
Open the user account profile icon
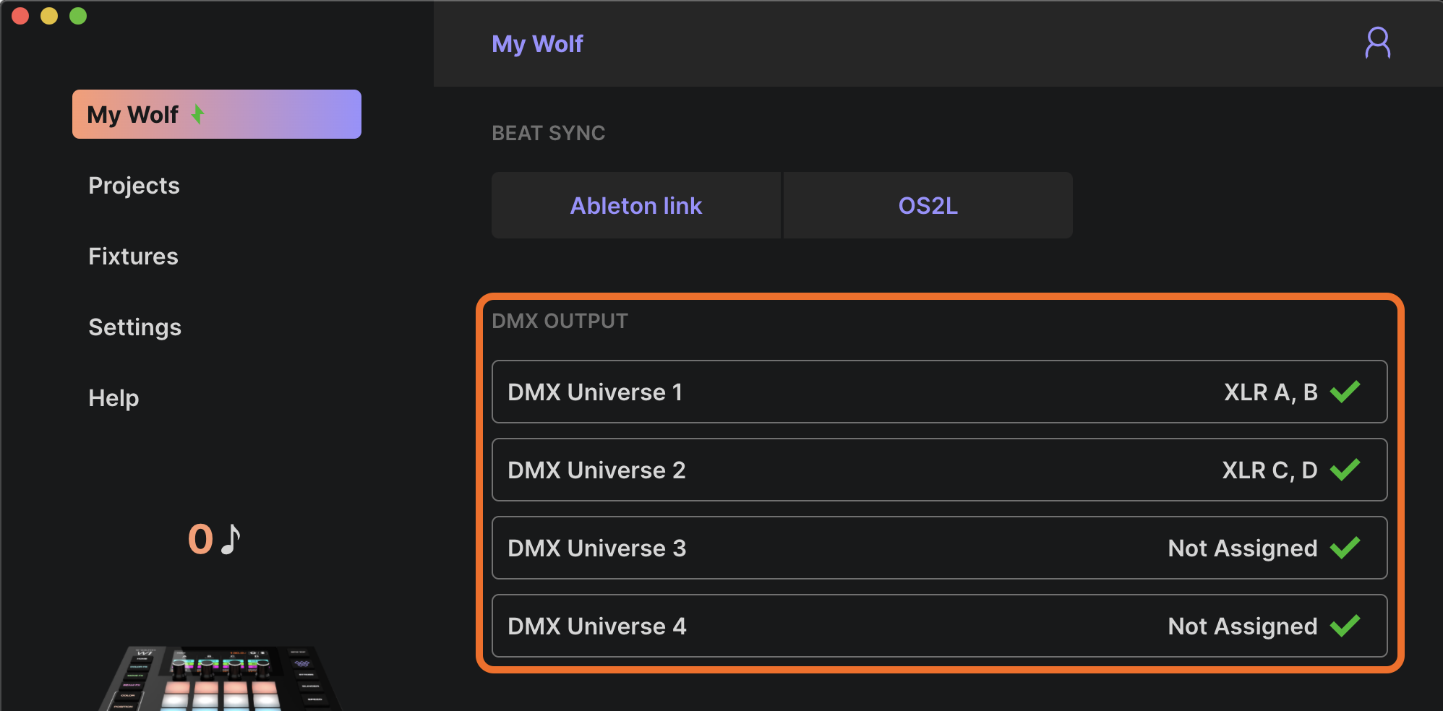click(1377, 43)
